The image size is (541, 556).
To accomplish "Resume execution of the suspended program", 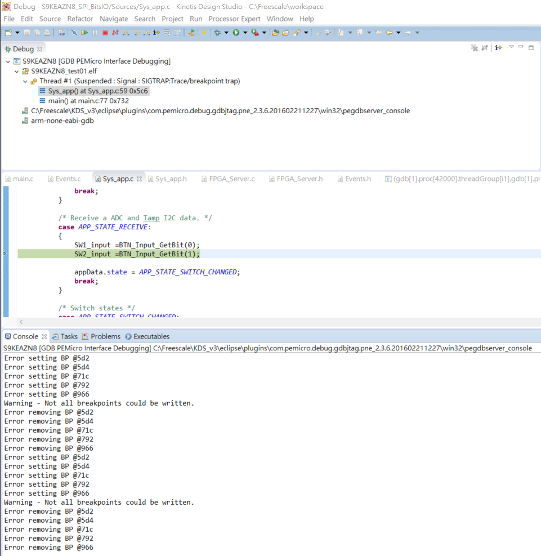I will coord(84,32).
